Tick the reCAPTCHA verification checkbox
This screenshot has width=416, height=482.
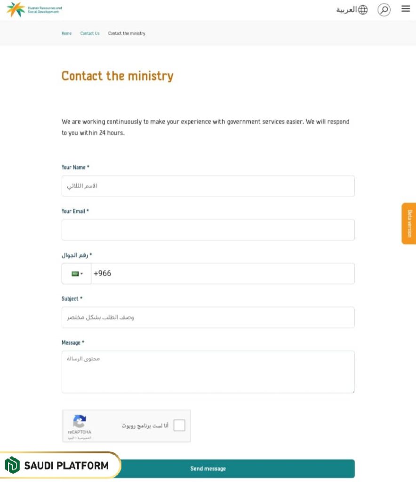point(178,426)
